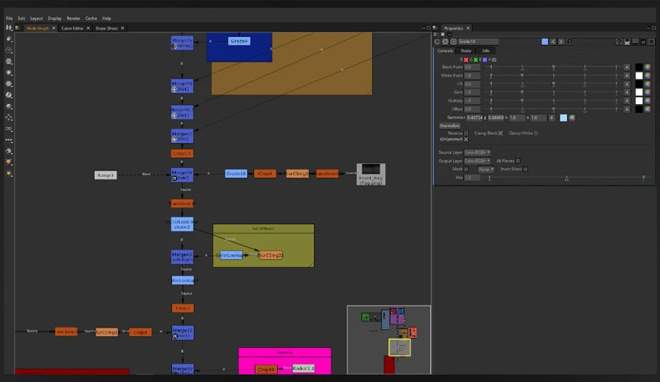Select the Front_Flag read node thumbnail
660x382 pixels.
(x=371, y=174)
